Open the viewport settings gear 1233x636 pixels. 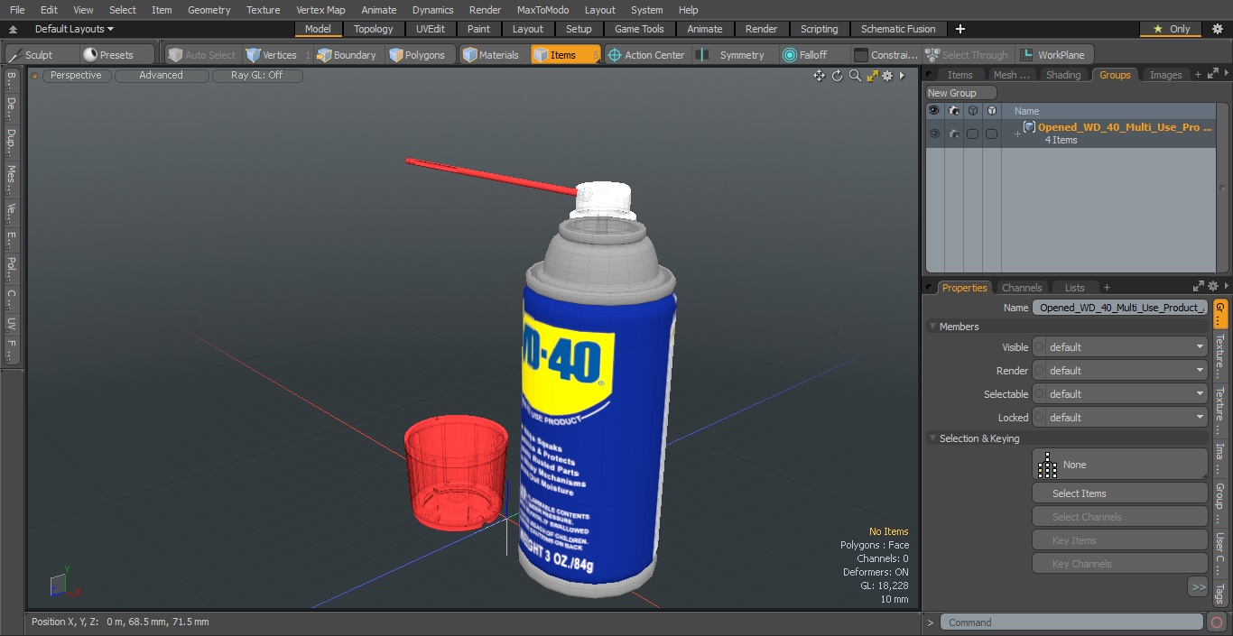(x=887, y=76)
